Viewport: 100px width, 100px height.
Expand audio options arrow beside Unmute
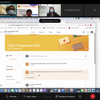(x=19, y=96)
